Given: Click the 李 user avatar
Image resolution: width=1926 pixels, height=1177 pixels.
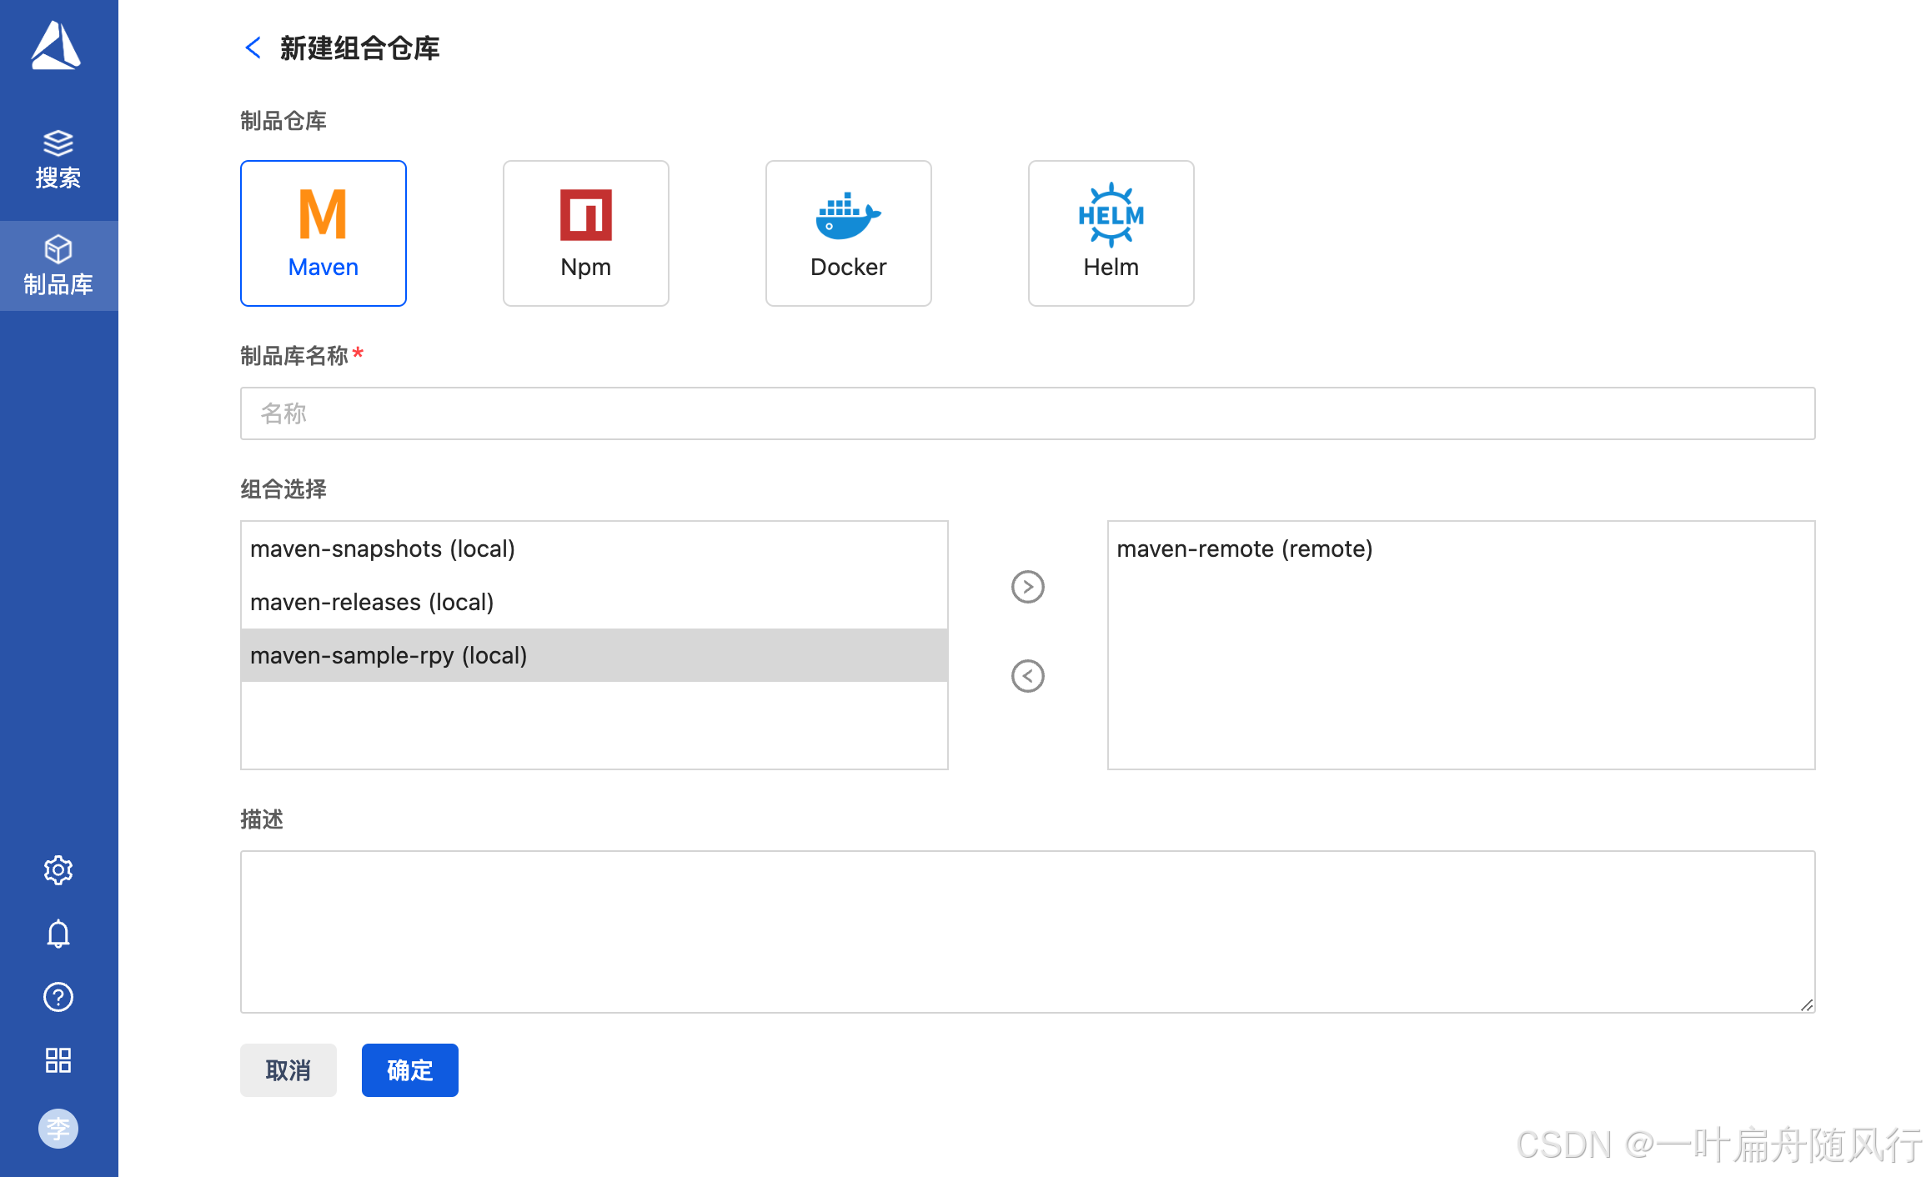Looking at the screenshot, I should point(58,1129).
